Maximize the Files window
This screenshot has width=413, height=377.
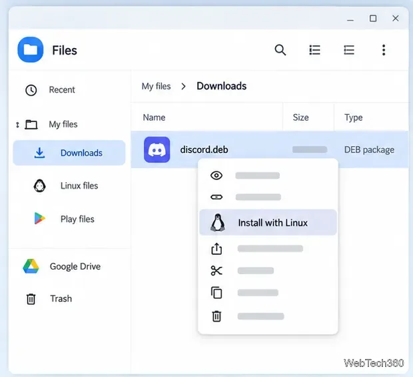click(373, 19)
